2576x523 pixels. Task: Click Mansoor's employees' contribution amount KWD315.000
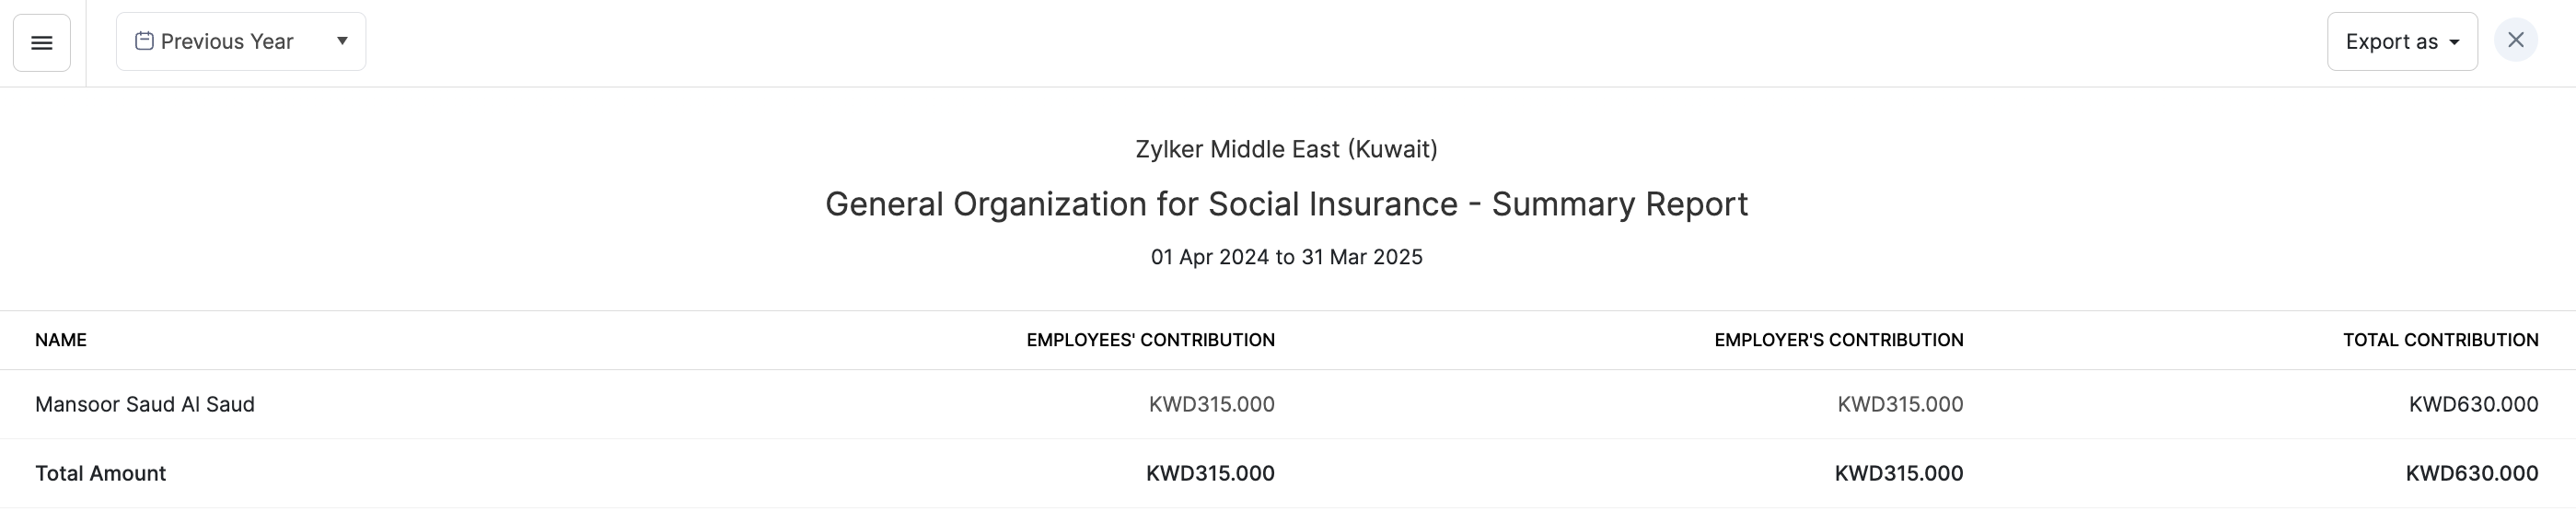point(1211,404)
